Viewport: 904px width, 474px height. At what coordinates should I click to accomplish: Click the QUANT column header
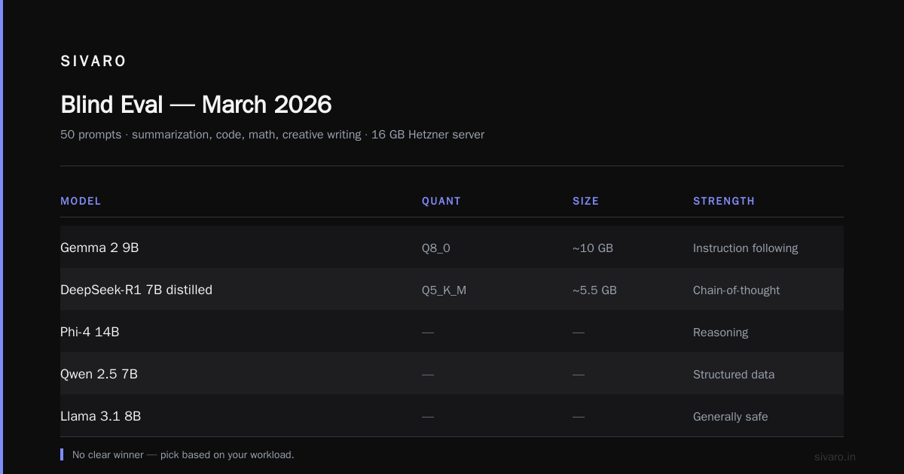point(441,201)
